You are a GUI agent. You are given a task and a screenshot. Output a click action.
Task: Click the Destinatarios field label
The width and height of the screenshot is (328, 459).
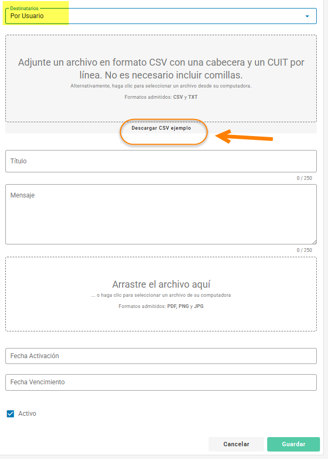click(25, 9)
